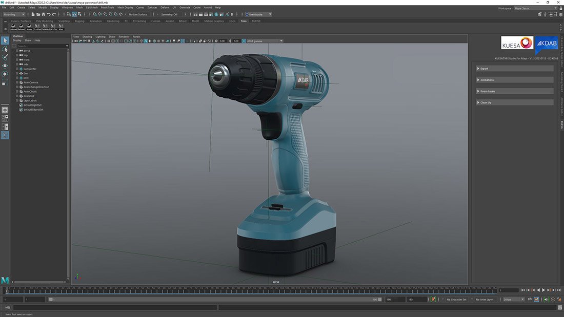Screen dimensions: 564x317
Task: Activate the Paint Selection brush tool
Action: tap(5, 57)
